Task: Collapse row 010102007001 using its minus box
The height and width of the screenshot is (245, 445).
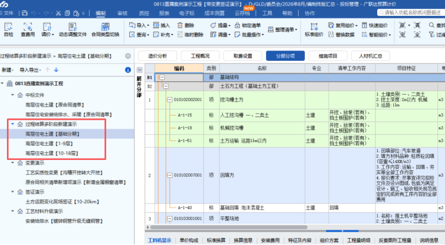Action: click(169, 175)
